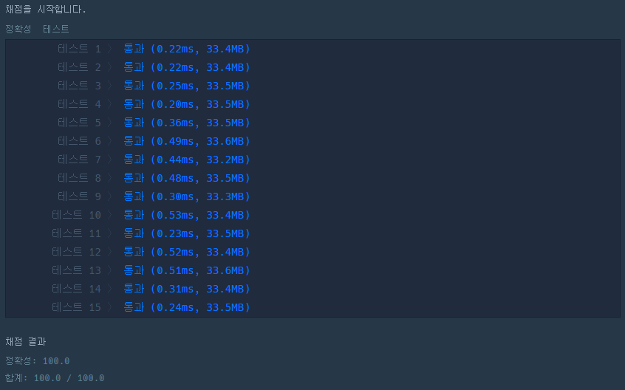The image size is (625, 390).
Task: Click the 테스트 2 통과 result
Action: (x=187, y=67)
